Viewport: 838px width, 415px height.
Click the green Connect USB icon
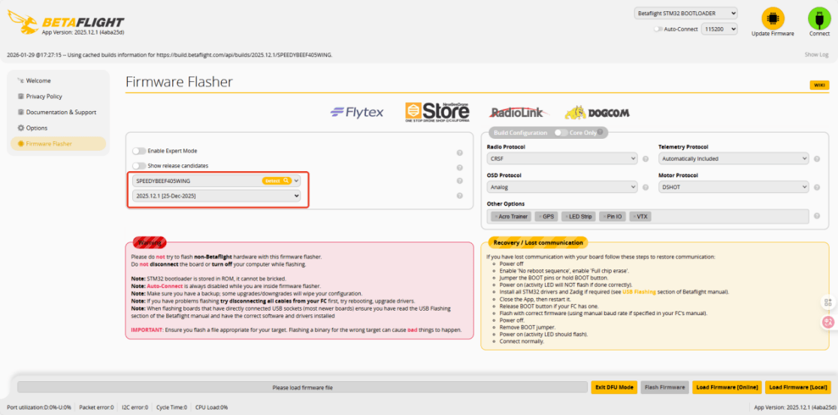(x=818, y=19)
